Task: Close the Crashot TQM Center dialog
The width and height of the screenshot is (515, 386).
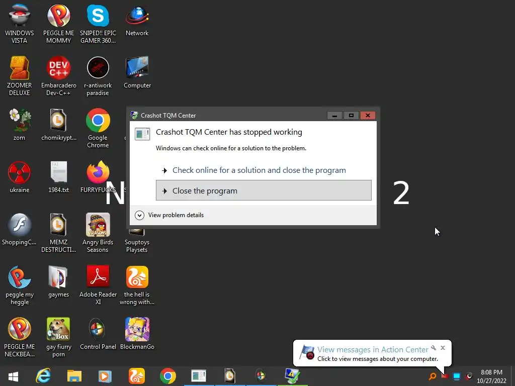Action: pos(368,115)
